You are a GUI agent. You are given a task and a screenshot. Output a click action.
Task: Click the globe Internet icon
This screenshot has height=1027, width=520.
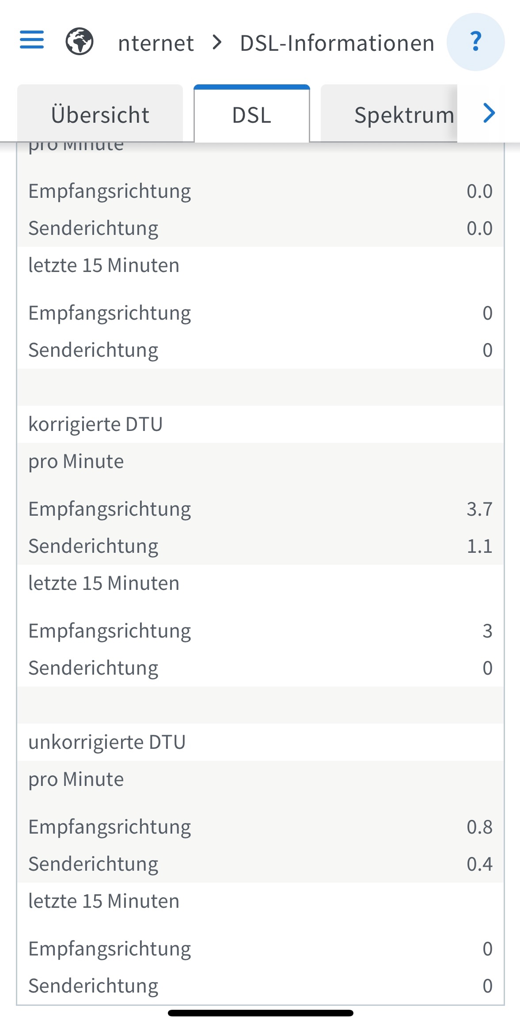click(x=80, y=42)
